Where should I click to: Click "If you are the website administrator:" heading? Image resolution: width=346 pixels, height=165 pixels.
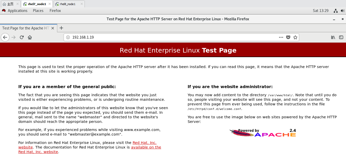point(230,87)
